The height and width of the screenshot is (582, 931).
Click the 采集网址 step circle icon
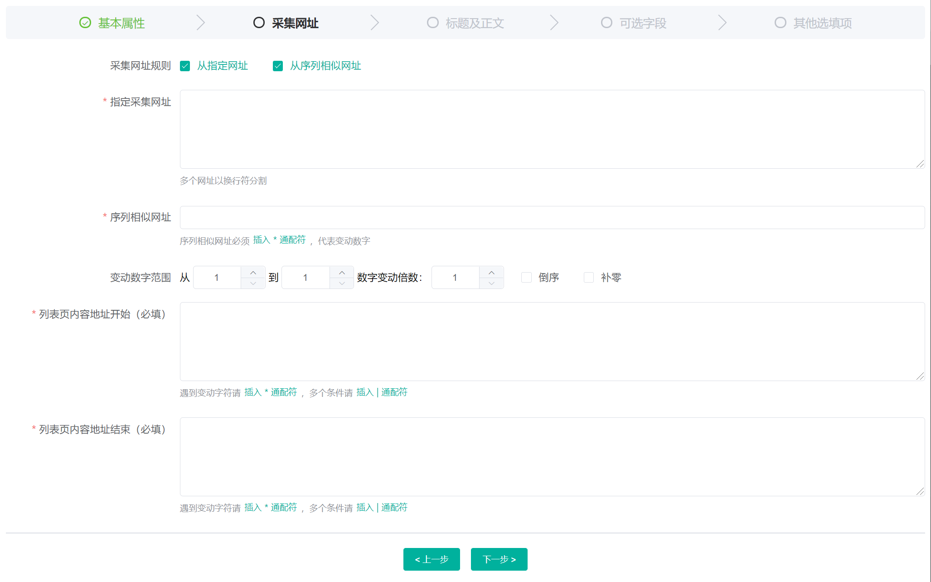[259, 23]
